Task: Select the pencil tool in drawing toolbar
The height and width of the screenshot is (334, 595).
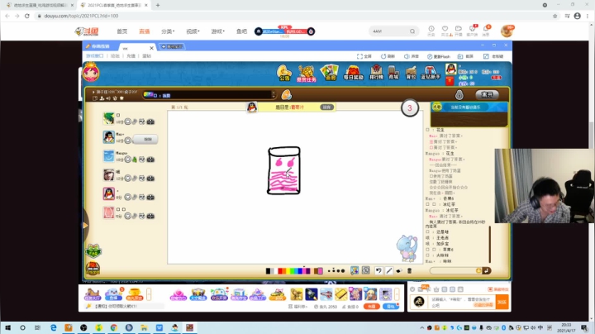Action: [389, 270]
